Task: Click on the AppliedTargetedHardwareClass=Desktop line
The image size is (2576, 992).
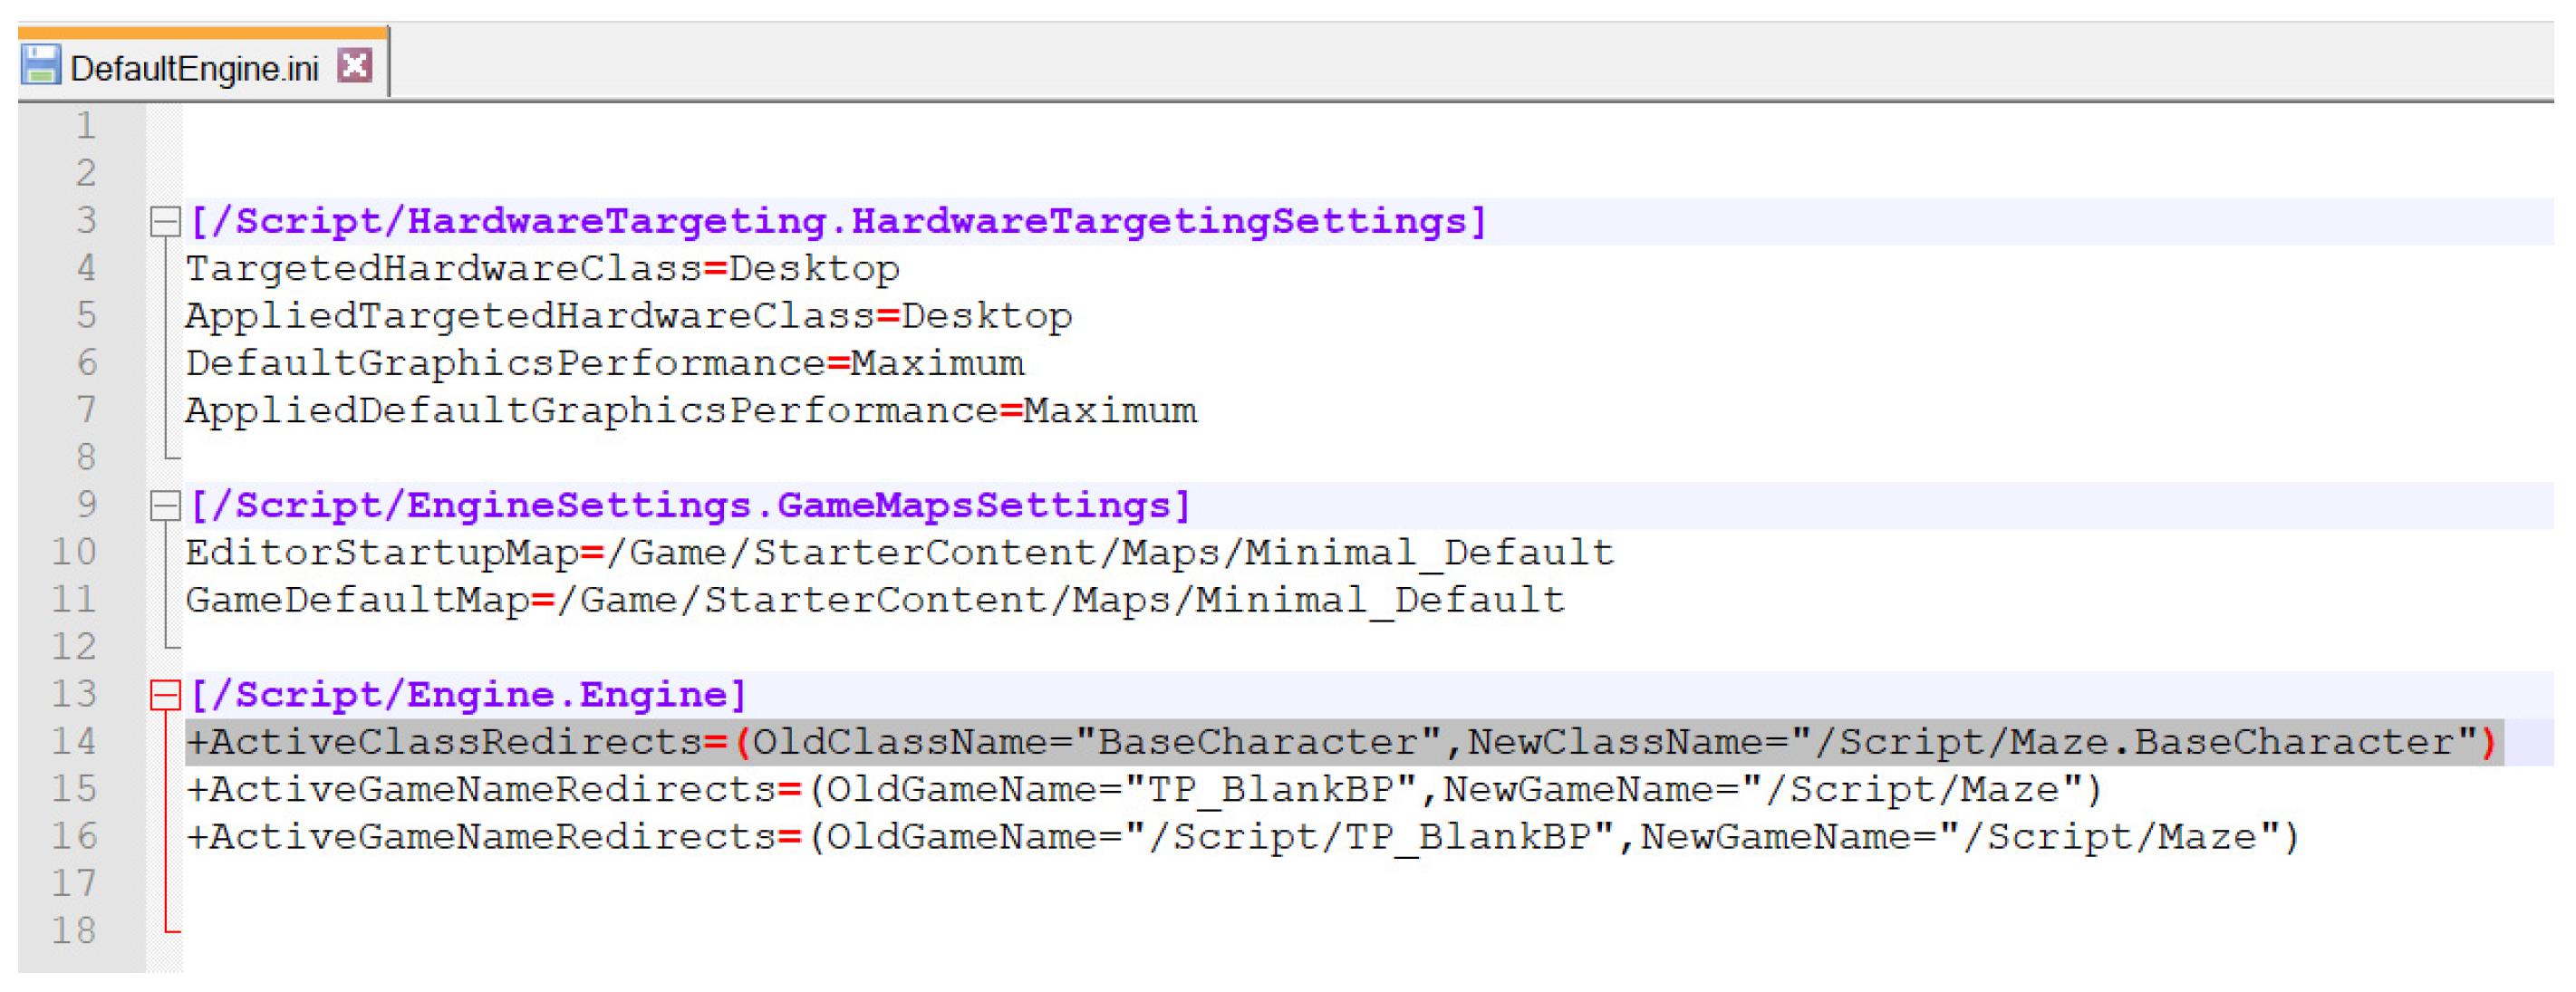Action: point(628,316)
